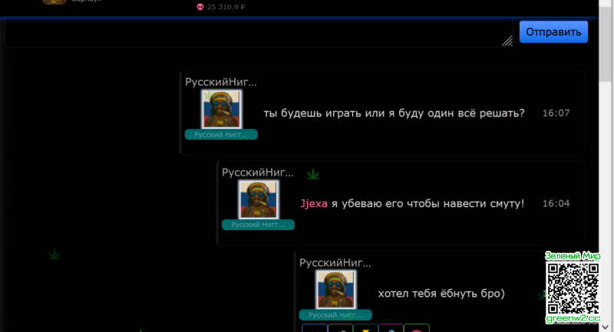Click sender name above 'хотел тебя' message
614x332 pixels.
pyautogui.click(x=335, y=263)
